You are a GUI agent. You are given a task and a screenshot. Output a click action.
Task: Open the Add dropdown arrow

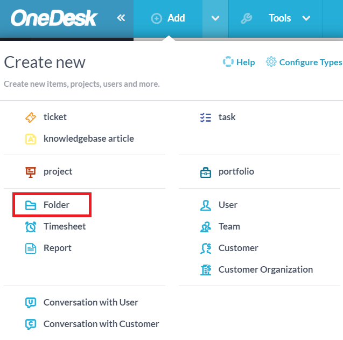(215, 18)
